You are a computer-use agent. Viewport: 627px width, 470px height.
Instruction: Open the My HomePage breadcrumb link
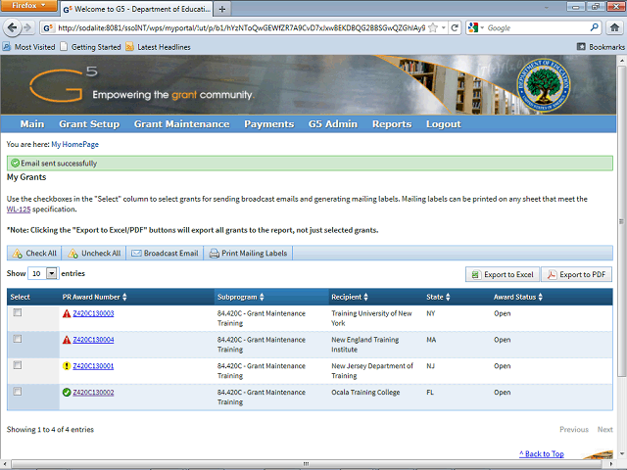[x=74, y=144]
